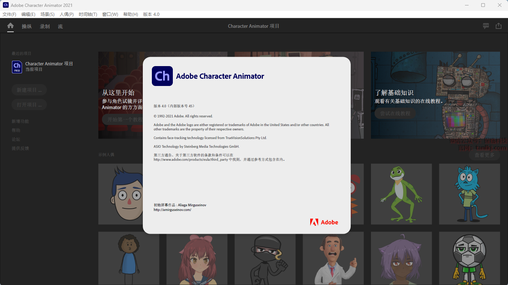This screenshot has height=285, width=508.
Task: Open the chat feedback bubble icon
Action: (486, 26)
